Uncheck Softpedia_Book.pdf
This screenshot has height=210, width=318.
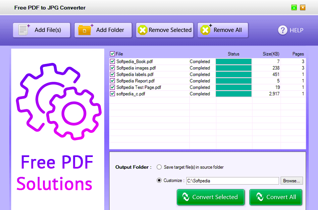pos(113,61)
